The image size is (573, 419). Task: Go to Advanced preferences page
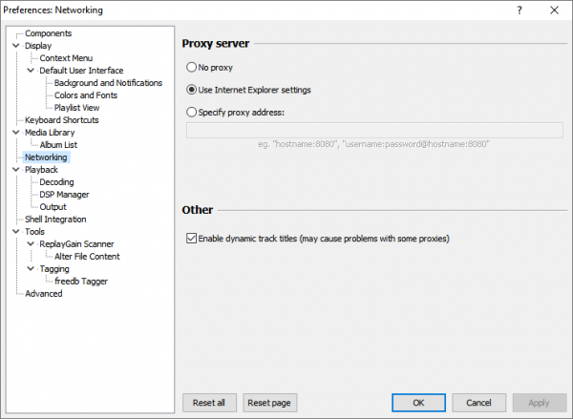pos(43,294)
